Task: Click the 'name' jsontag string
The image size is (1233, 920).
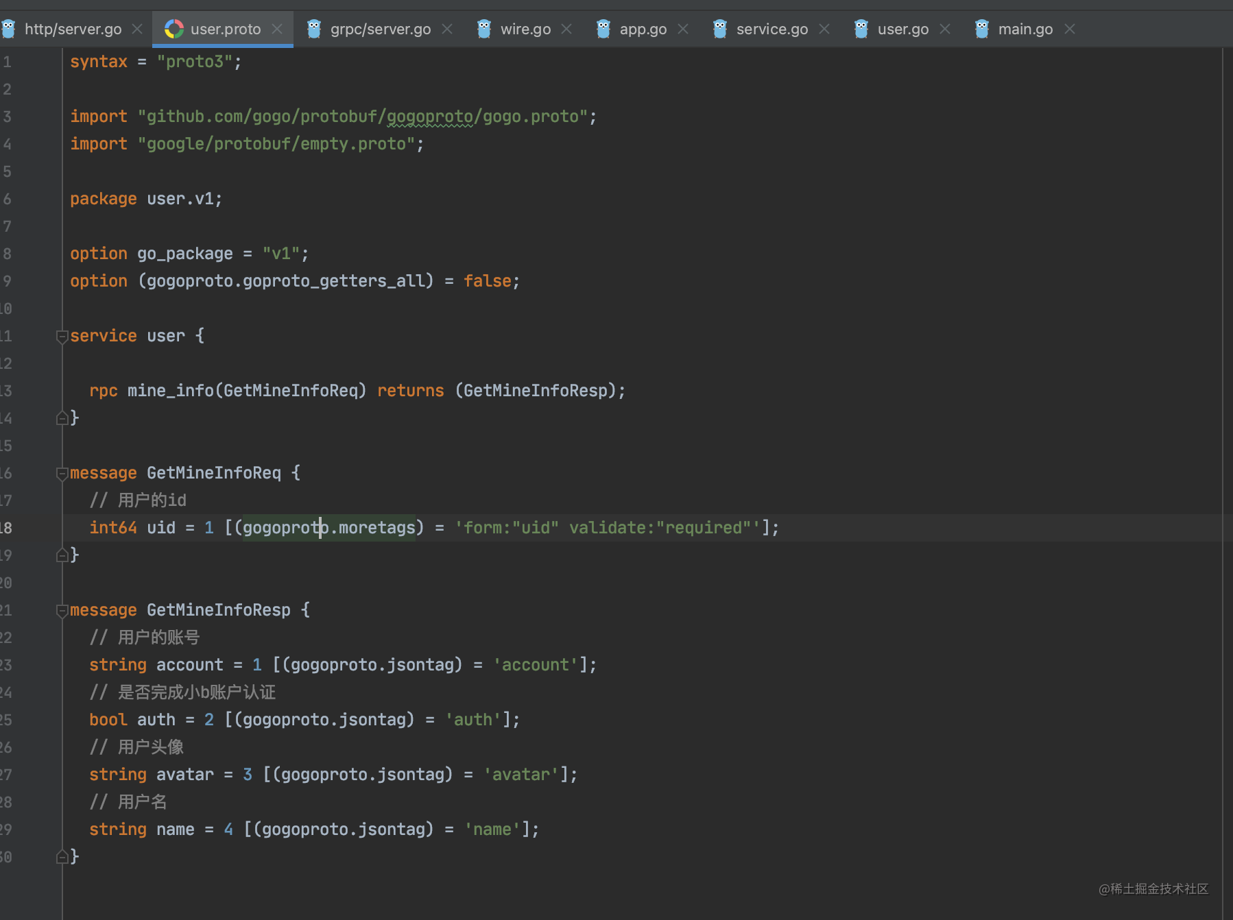Action: pos(492,830)
